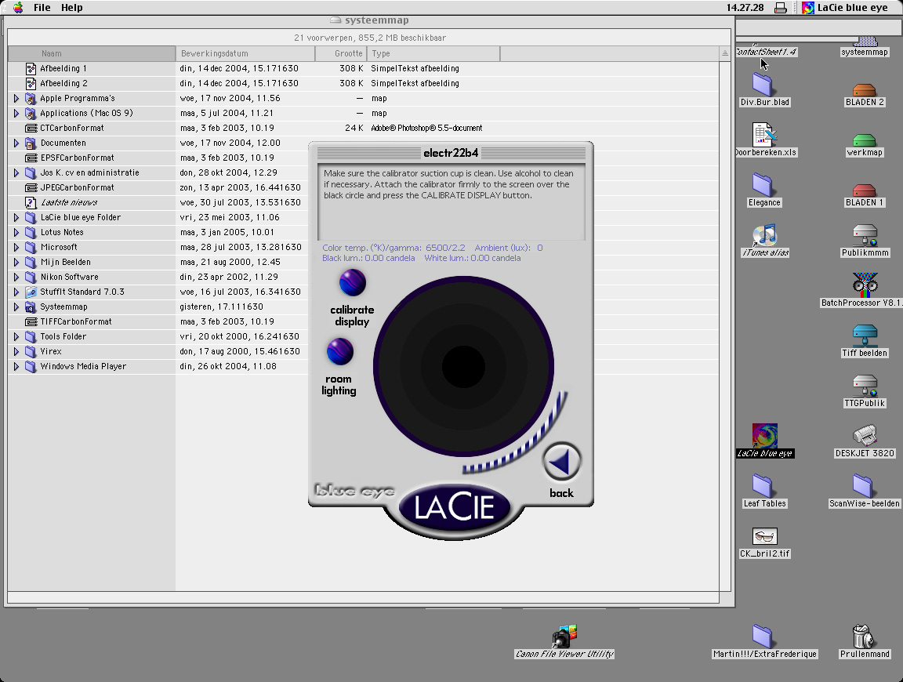This screenshot has width=903, height=682.
Task: Select the Tiff beelden drive icon
Action: pyautogui.click(x=865, y=336)
